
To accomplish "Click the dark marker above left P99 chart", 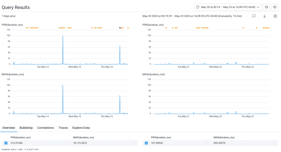I will click(x=120, y=28).
